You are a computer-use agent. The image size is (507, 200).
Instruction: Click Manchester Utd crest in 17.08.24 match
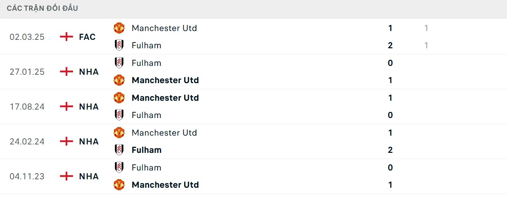(x=119, y=98)
